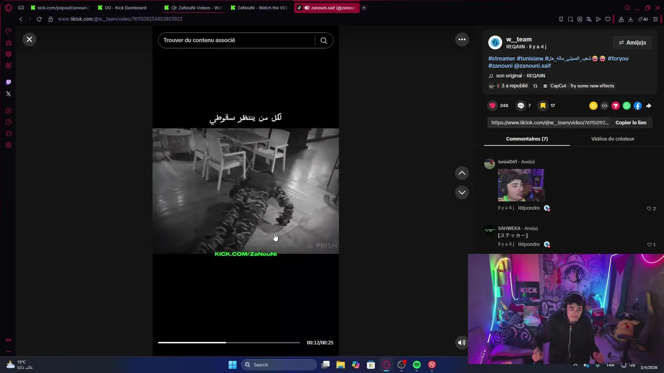This screenshot has height=373, width=664.
Task: Switch to 'Vidéos du créateur' tab
Action: pyautogui.click(x=613, y=139)
